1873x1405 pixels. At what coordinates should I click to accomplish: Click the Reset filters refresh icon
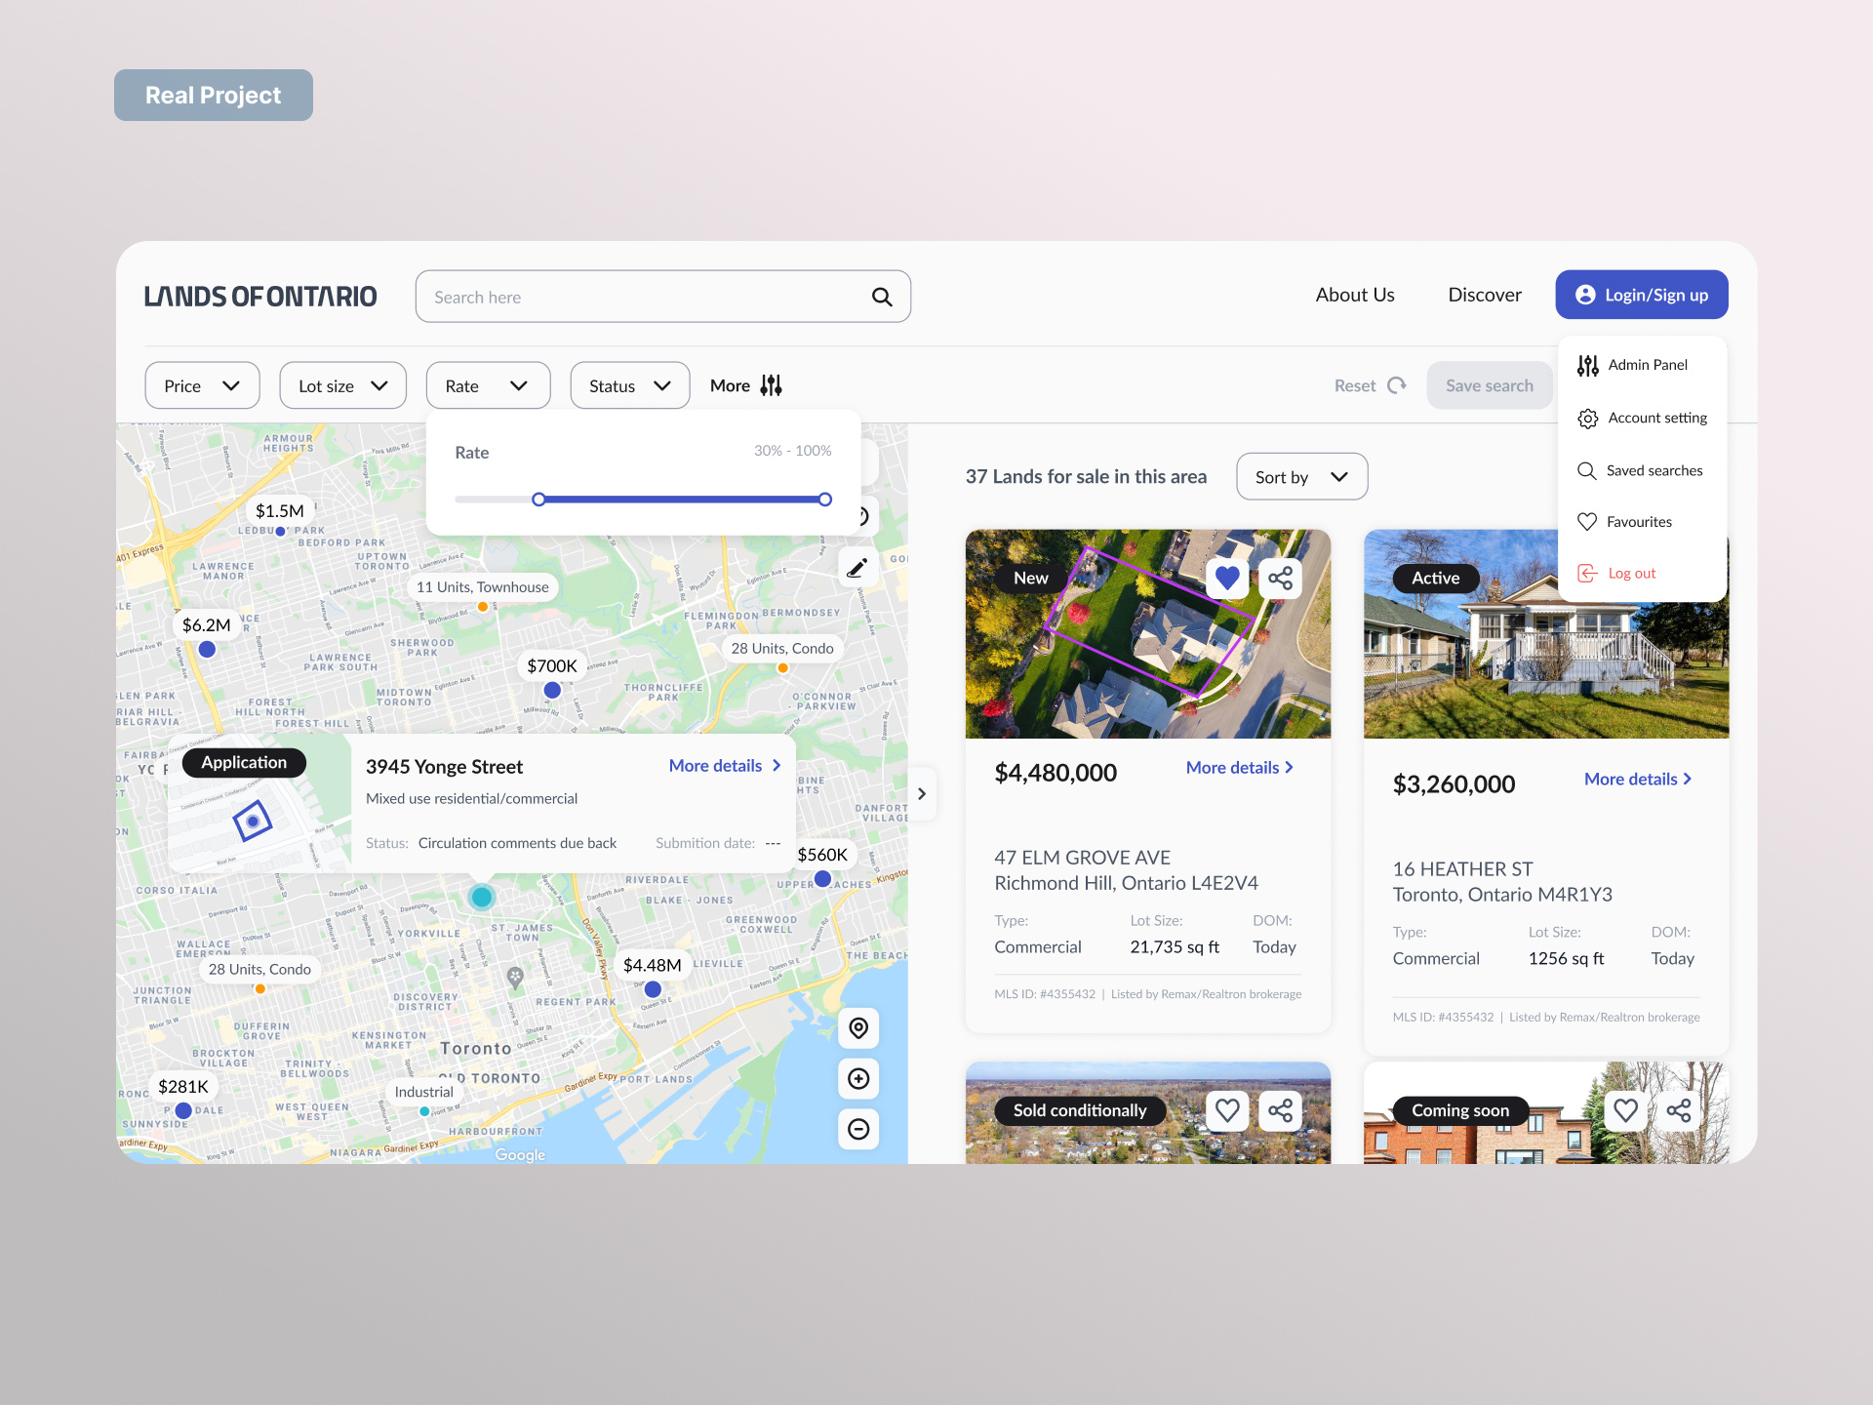(x=1397, y=385)
